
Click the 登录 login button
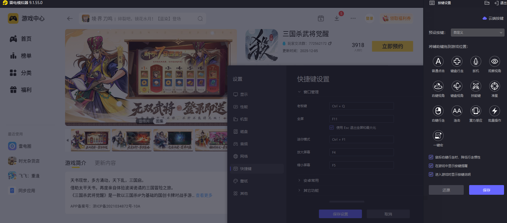(369, 19)
